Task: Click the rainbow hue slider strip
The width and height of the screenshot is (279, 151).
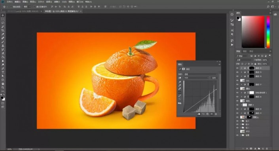Action: click(268, 32)
